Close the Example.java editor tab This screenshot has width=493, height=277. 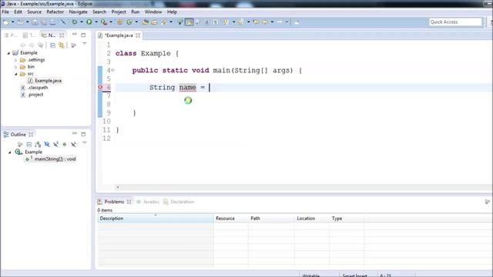pos(138,35)
